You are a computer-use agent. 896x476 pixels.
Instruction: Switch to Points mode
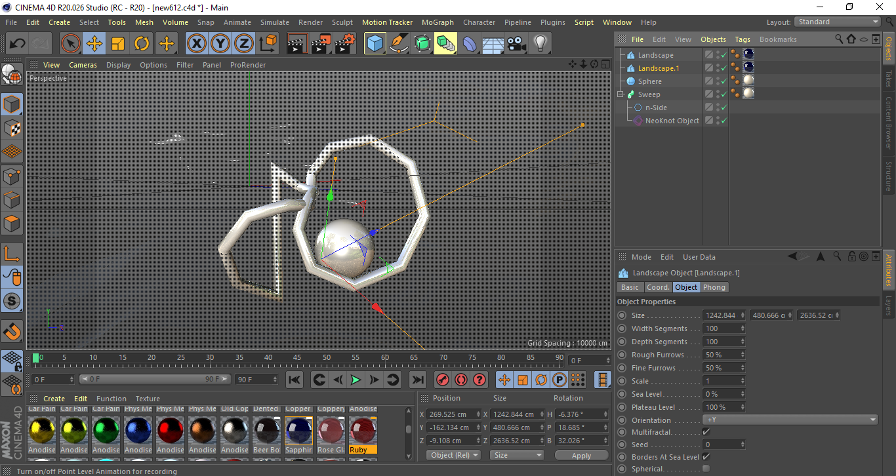pyautogui.click(x=12, y=176)
